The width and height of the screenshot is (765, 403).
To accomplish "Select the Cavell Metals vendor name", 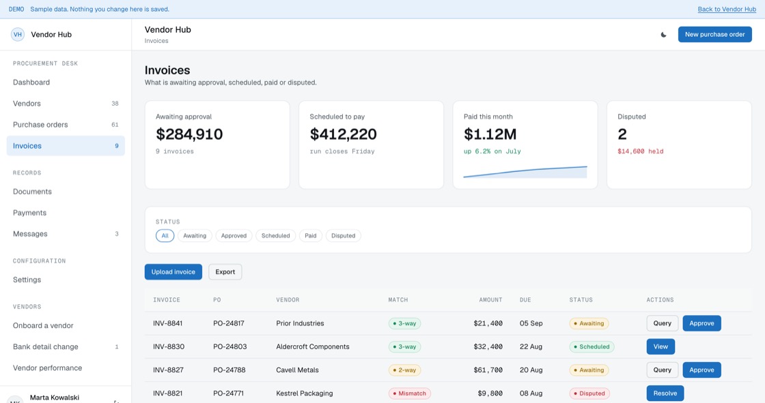I will point(297,370).
